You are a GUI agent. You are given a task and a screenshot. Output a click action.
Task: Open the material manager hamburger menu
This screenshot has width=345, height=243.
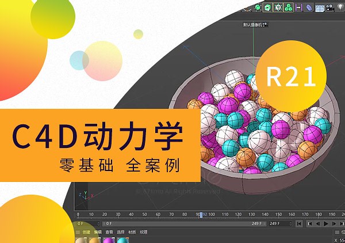tap(78, 232)
